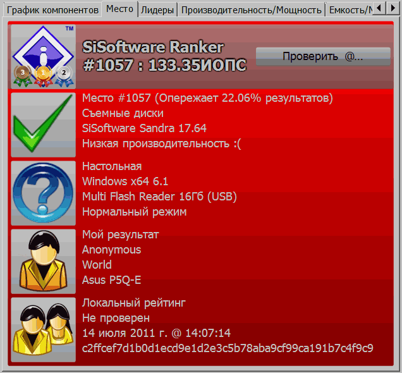
Task: Click the 'Multi Flash Reader 16Гб (USB)' entry
Action: (x=159, y=197)
